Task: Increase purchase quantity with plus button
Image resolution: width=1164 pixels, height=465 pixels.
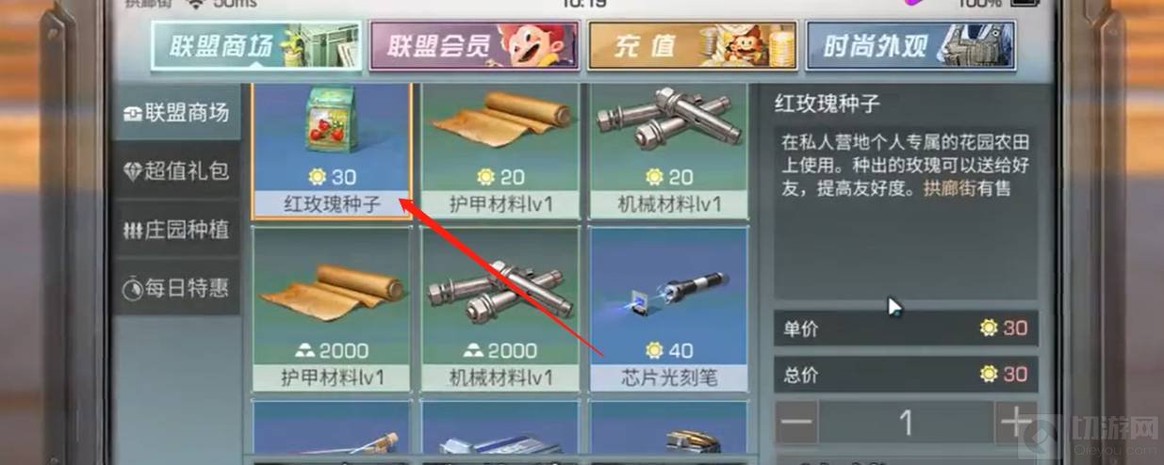Action: pos(1016,424)
